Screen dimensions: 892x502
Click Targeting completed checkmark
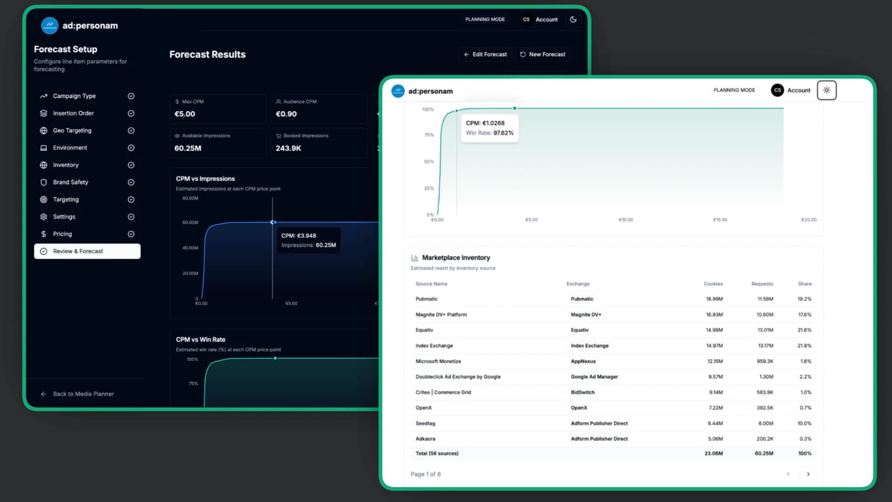(x=131, y=199)
